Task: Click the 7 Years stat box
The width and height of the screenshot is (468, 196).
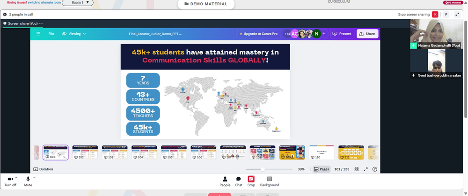Action: tap(143, 80)
